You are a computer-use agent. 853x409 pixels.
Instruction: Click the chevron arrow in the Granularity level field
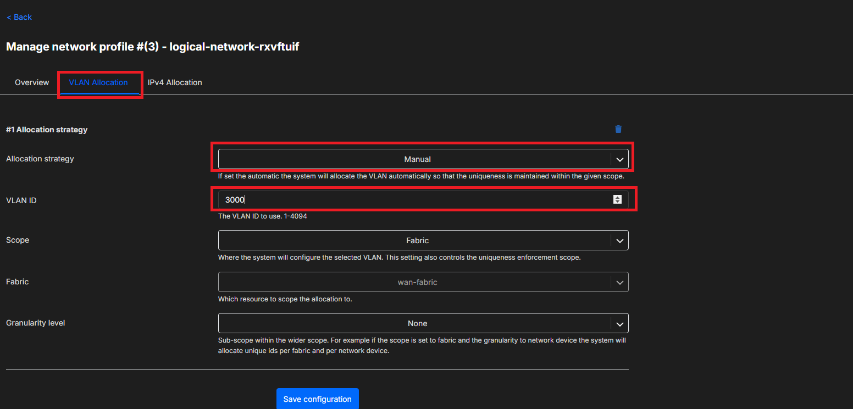[x=619, y=323]
